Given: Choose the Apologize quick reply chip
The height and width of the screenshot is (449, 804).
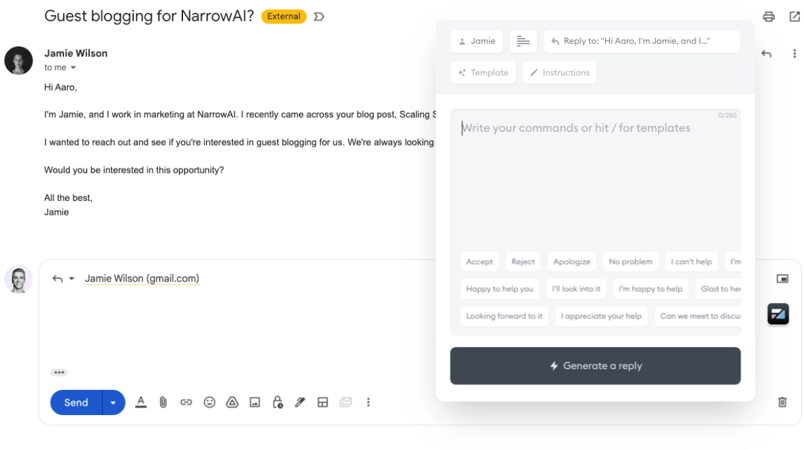Looking at the screenshot, I should tap(572, 261).
